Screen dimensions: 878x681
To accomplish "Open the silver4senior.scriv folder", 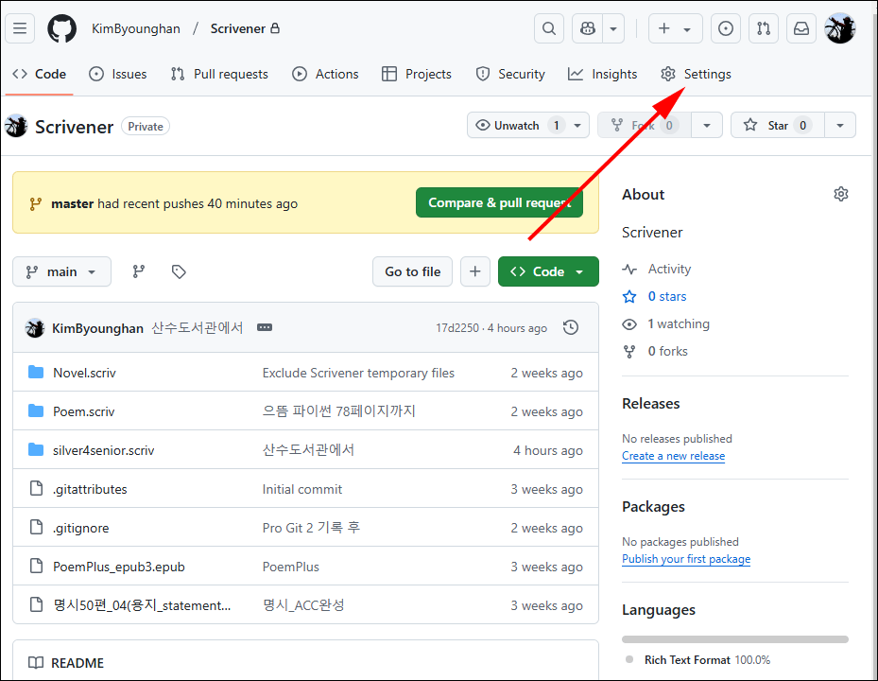I will coord(104,450).
